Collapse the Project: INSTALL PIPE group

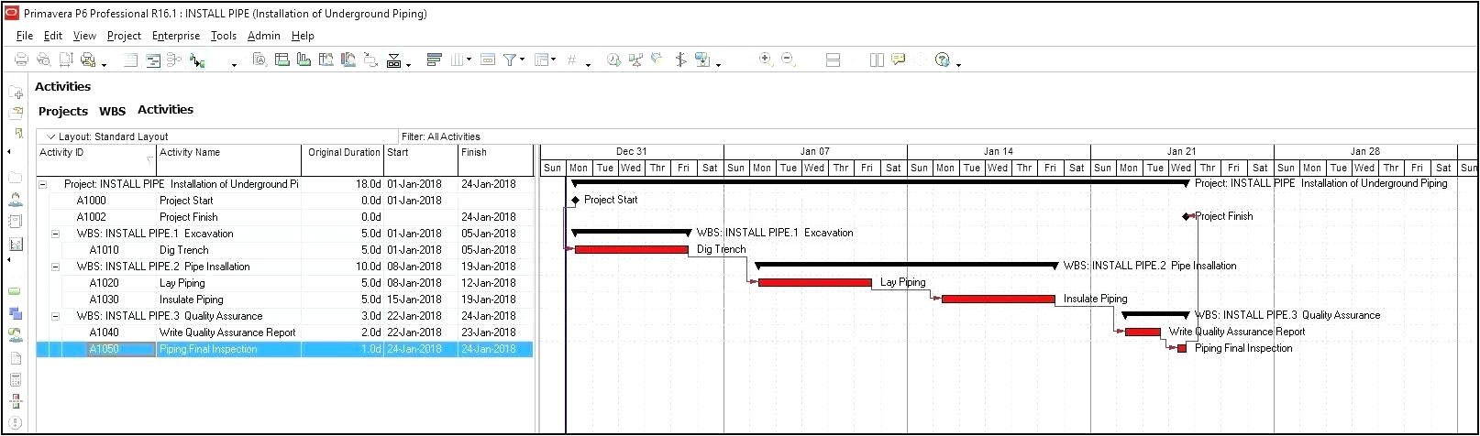click(42, 184)
